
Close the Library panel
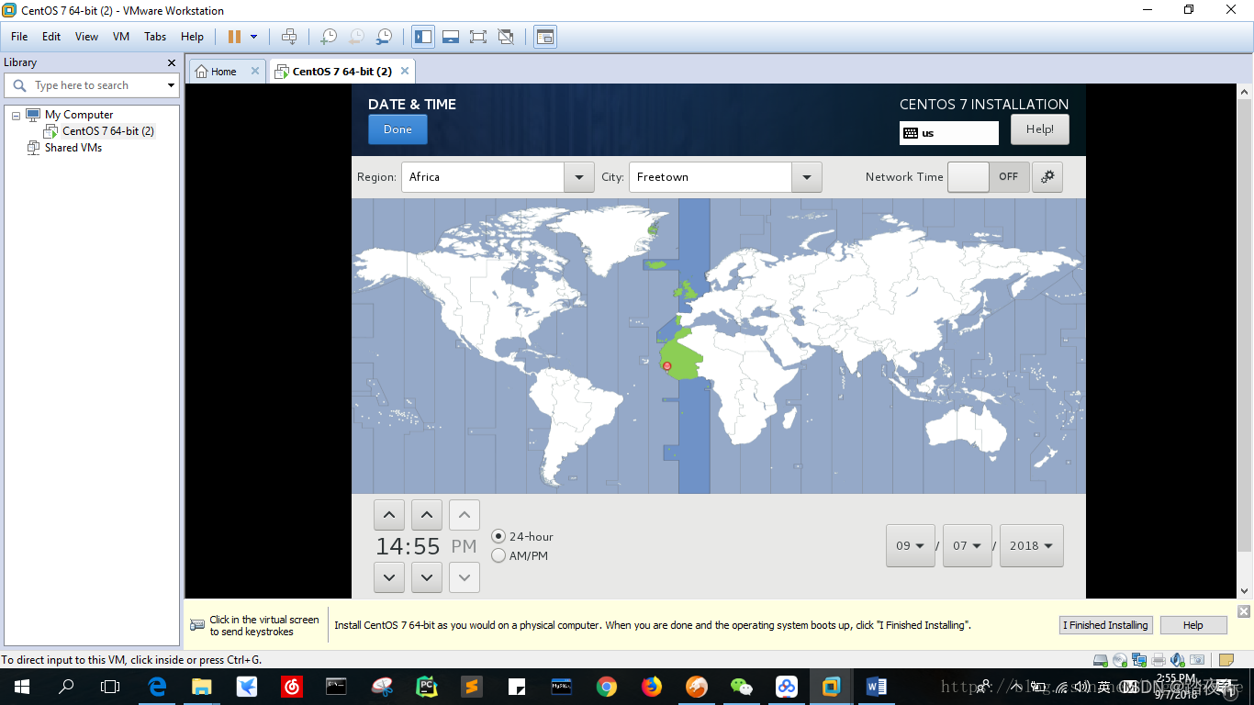pyautogui.click(x=172, y=62)
